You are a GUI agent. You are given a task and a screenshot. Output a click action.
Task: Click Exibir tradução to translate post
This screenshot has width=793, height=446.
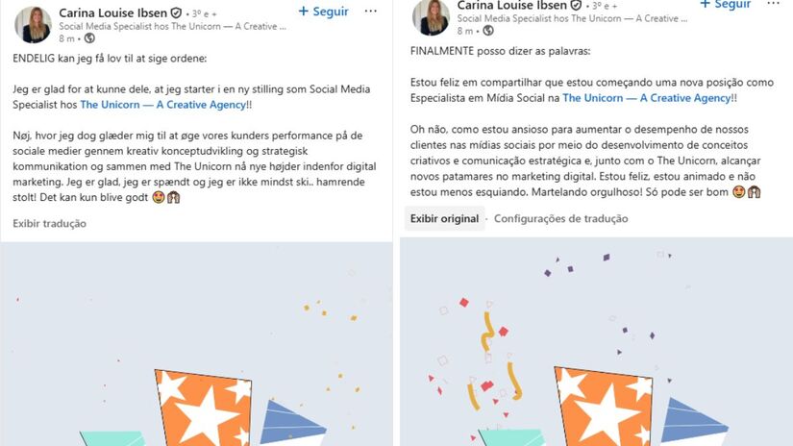(x=50, y=224)
